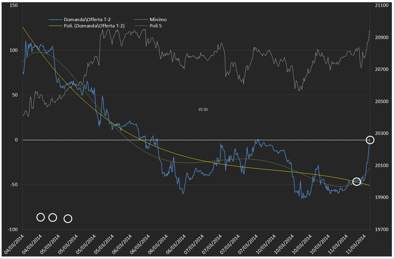Click left axis value 150
This screenshot has width=395, height=259.
point(14,5)
